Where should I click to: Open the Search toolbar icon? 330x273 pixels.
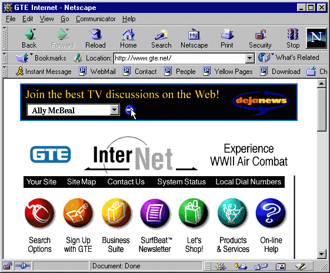tap(161, 35)
